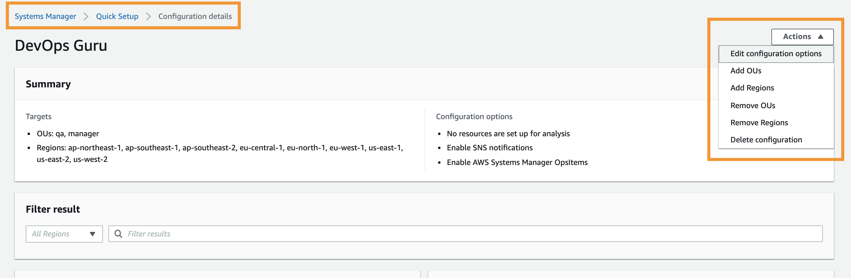The height and width of the screenshot is (278, 851).
Task: Select Remove Regions from the Actions menu
Action: coord(759,122)
